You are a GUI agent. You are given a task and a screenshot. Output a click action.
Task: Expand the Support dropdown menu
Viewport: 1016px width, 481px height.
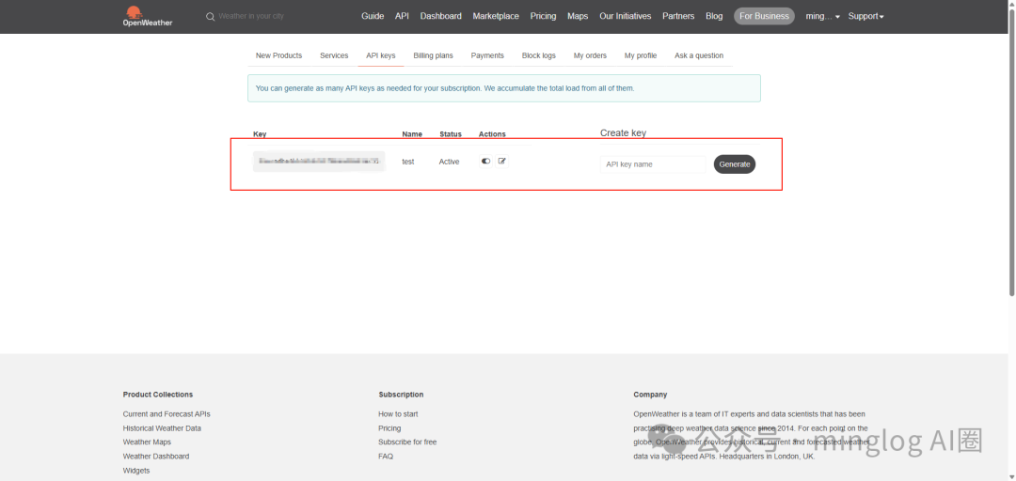(x=865, y=16)
